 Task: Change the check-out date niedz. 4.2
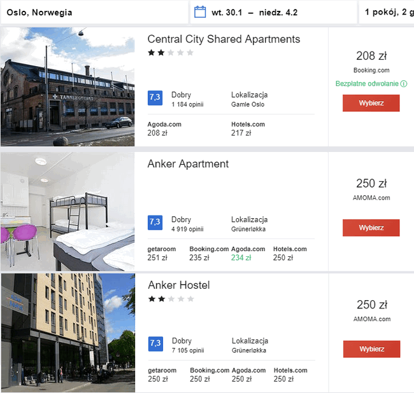click(x=278, y=12)
